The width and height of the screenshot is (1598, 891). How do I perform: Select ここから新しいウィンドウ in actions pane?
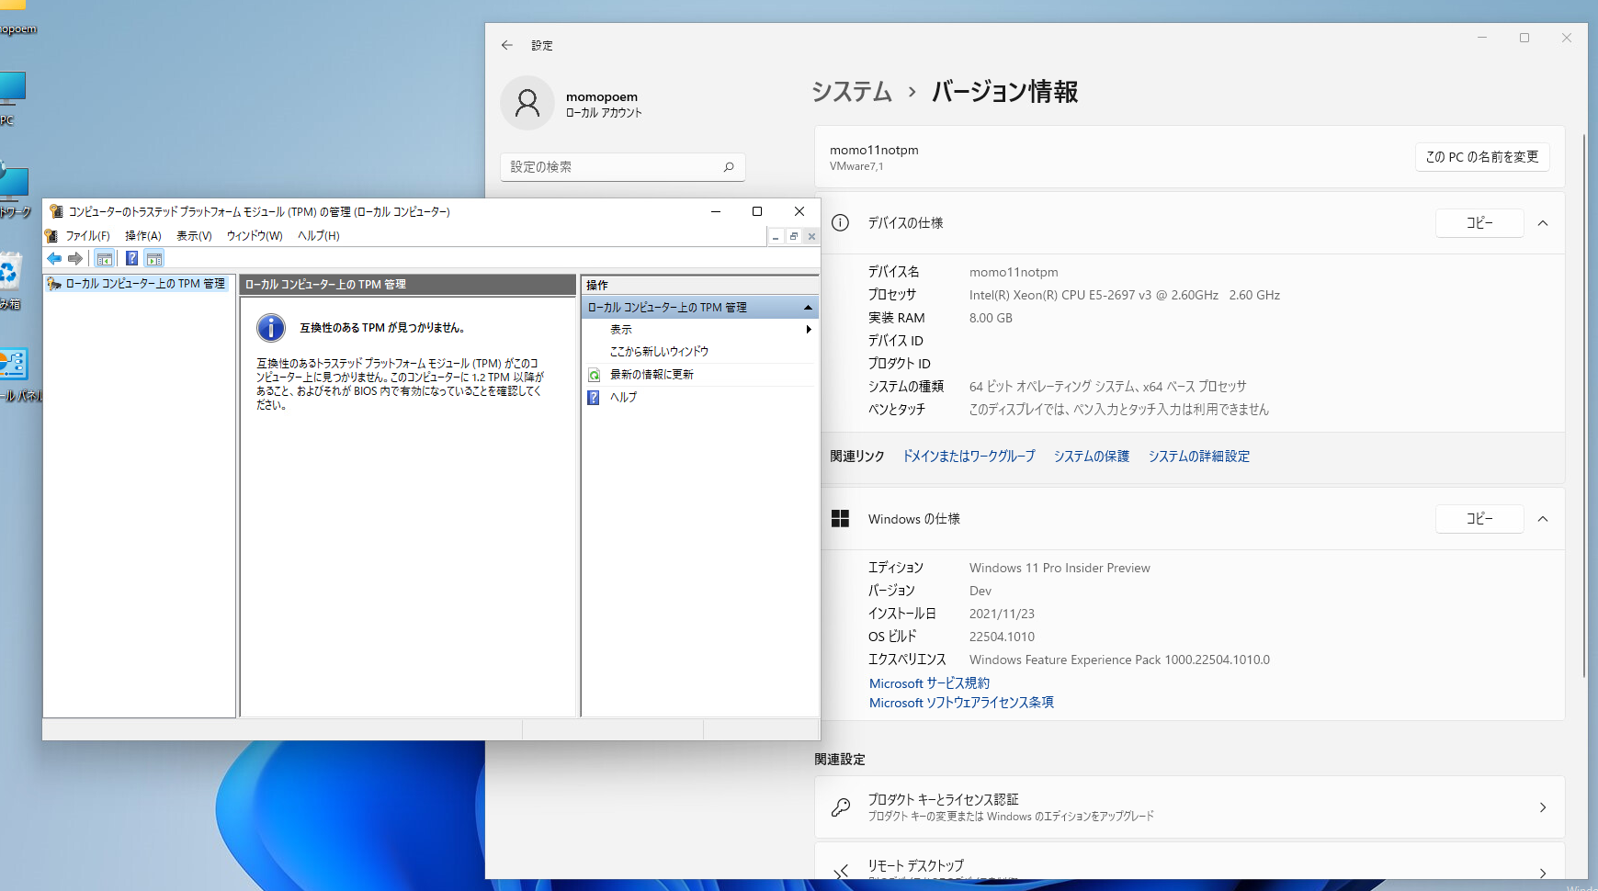point(659,352)
